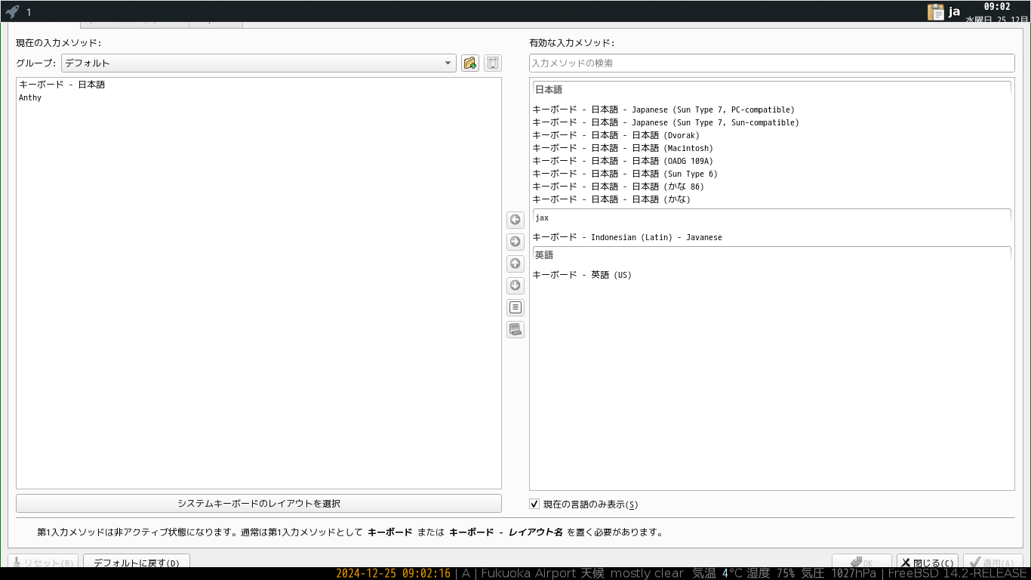Uncheck 現在の言語のみ表示 checkbox

tap(534, 504)
